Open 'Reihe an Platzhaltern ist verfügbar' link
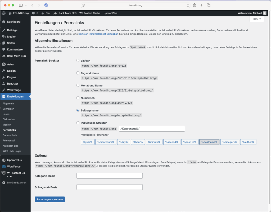Image resolution: width=271 pixels, height=212 pixels. tap(98, 34)
